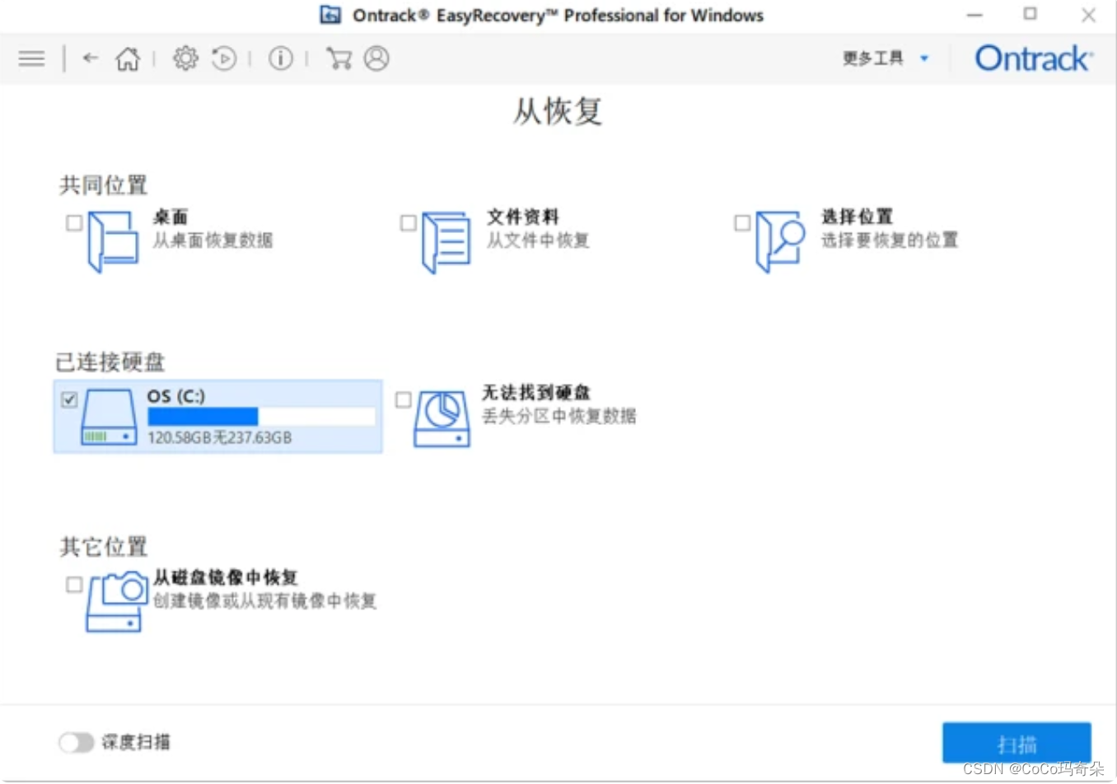
Task: Open the info about icon
Action: (281, 58)
